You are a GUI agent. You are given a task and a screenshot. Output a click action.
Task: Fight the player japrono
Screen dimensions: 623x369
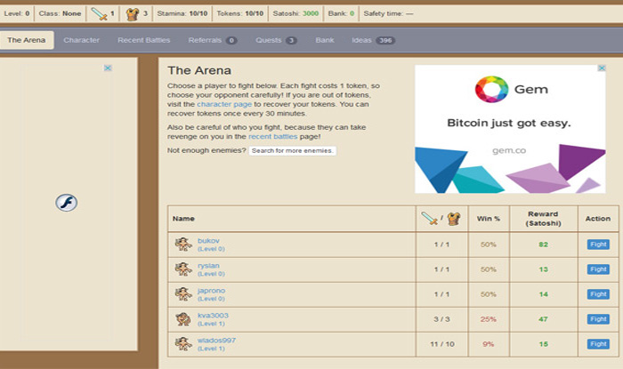pos(598,294)
